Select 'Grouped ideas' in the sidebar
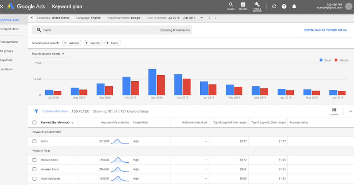Viewport: 354px width, 185px height. tap(9, 29)
